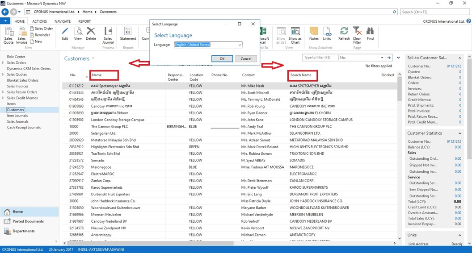Click the Notes icon
Image resolution: width=472 pixels, height=253 pixels.
point(314,33)
